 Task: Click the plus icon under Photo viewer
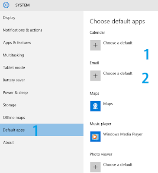95,167
